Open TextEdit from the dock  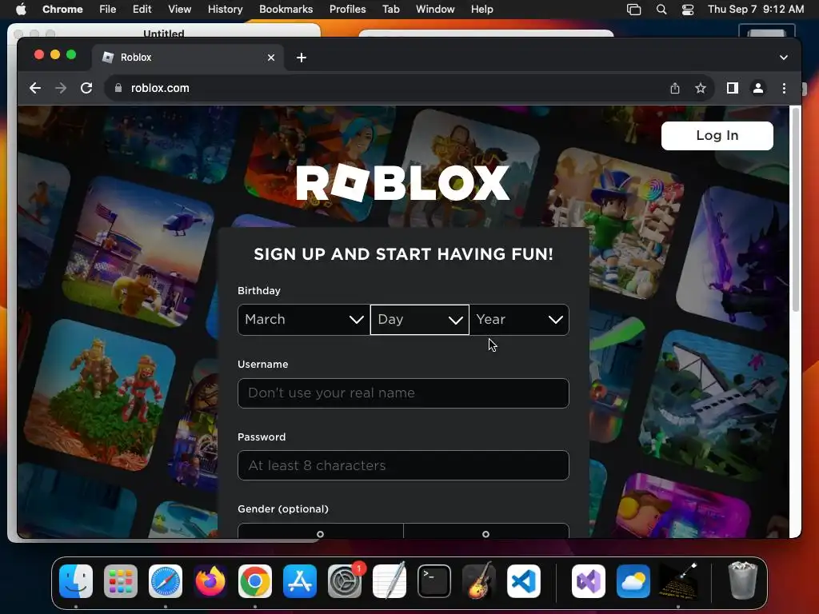coord(390,580)
